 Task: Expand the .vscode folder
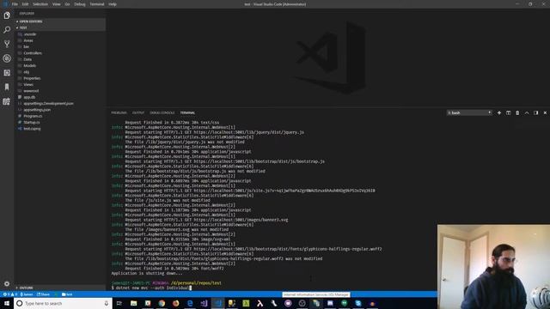pyautogui.click(x=30, y=34)
